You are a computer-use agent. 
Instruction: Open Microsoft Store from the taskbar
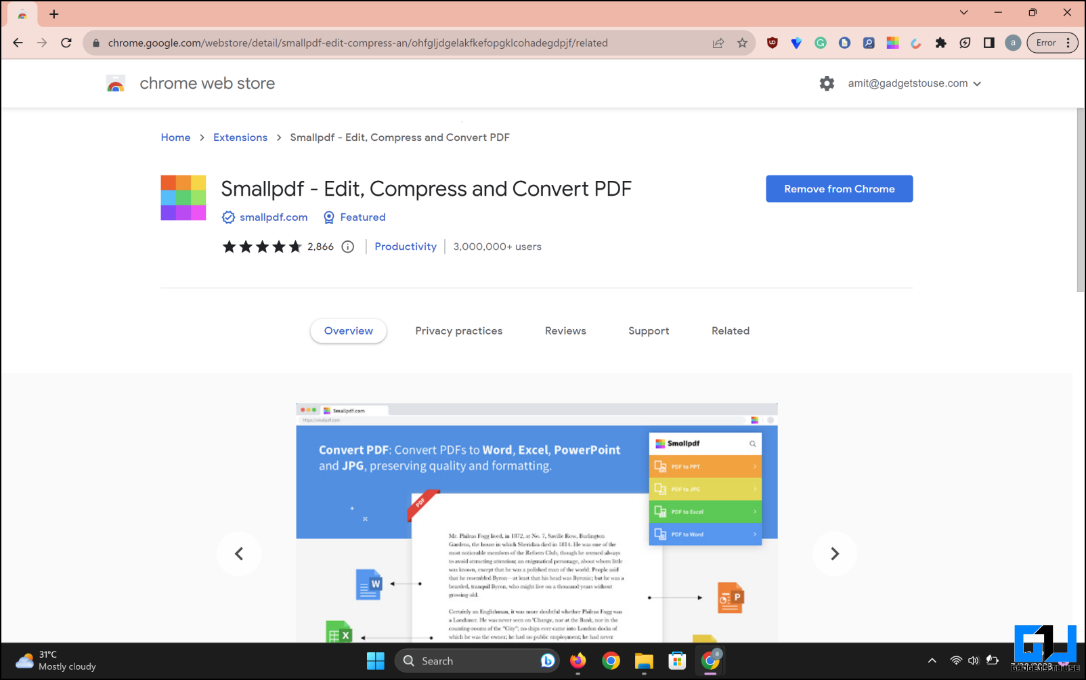(677, 661)
